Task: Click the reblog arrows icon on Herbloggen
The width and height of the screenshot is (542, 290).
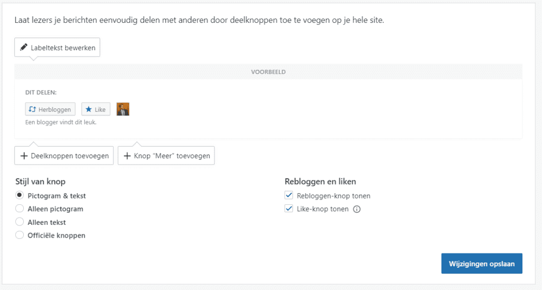Action: point(32,109)
